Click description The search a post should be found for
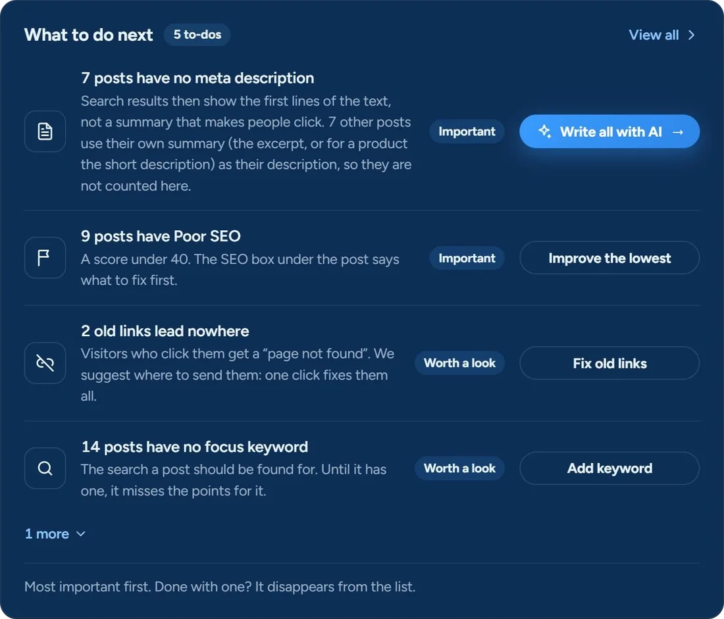The height and width of the screenshot is (619, 724). (x=234, y=480)
